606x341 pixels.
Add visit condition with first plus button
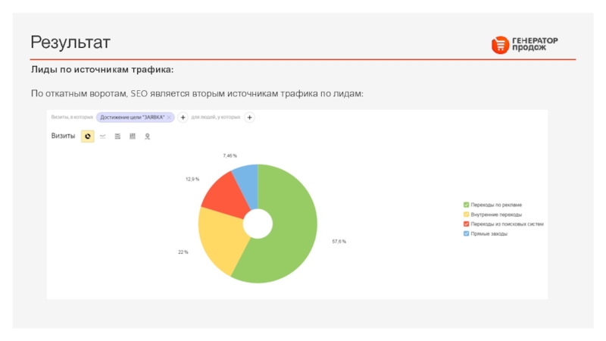point(183,117)
